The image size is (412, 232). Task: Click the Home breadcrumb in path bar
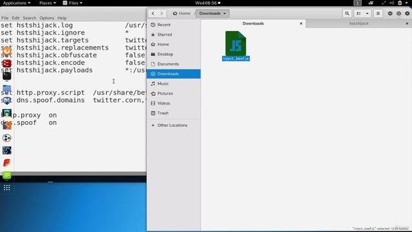(182, 14)
